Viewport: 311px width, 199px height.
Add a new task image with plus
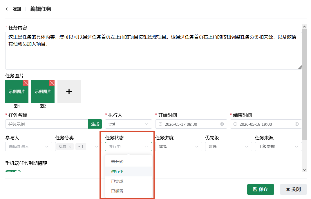point(69,92)
